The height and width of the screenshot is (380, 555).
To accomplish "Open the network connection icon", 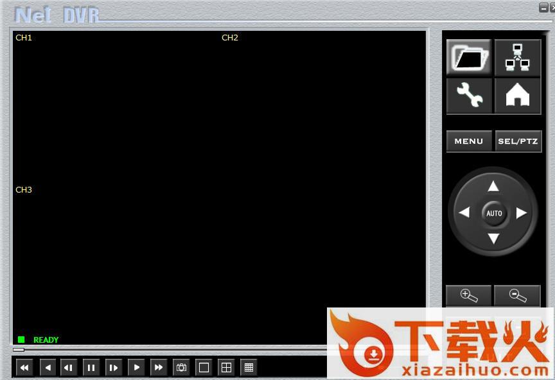I will click(518, 57).
